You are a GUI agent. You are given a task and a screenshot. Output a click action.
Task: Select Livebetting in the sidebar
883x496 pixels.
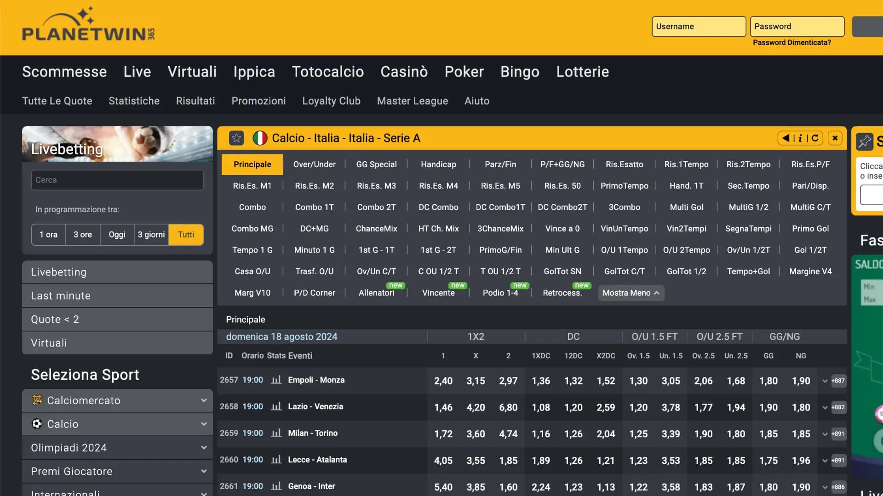pyautogui.click(x=58, y=272)
